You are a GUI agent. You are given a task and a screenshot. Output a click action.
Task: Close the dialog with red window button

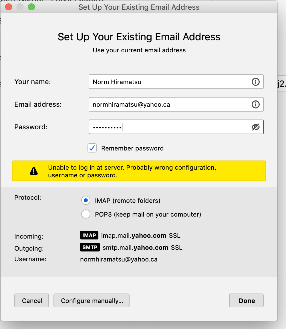[x=9, y=7]
